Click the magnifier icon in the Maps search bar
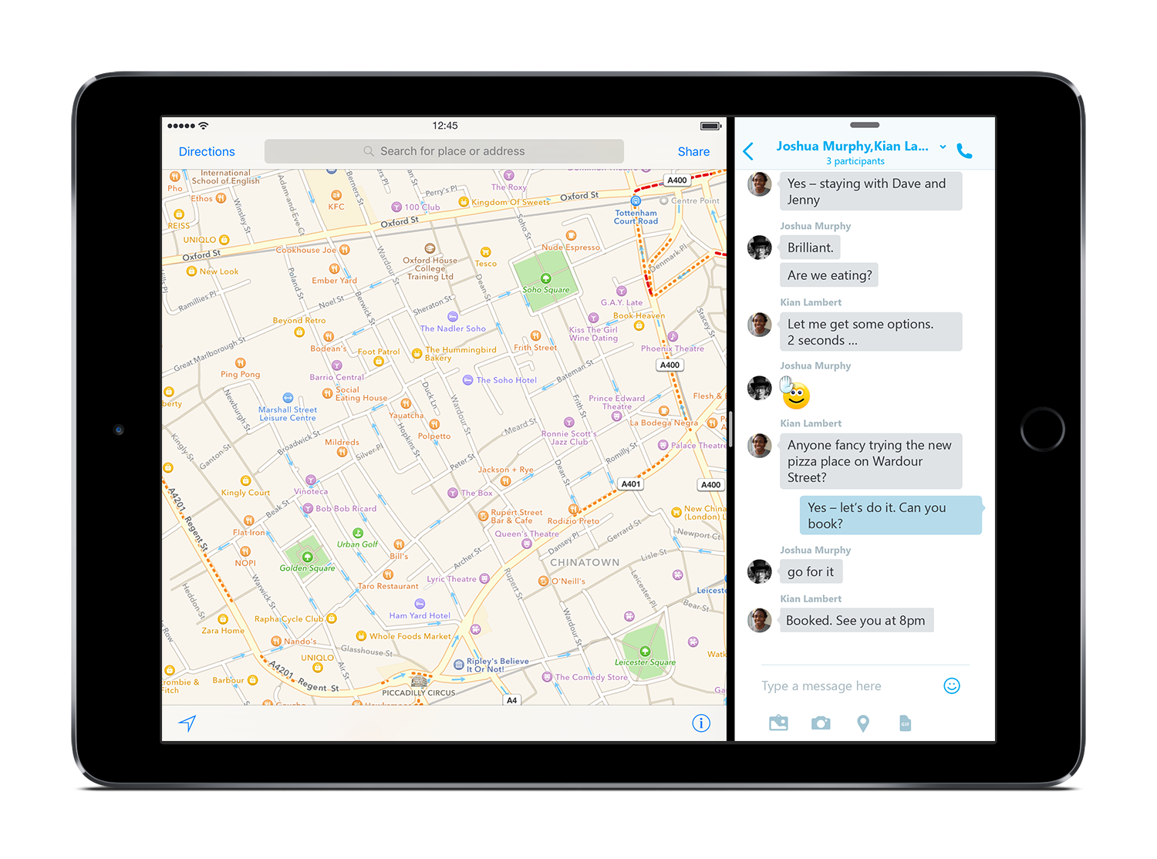The height and width of the screenshot is (859, 1157). tap(369, 150)
